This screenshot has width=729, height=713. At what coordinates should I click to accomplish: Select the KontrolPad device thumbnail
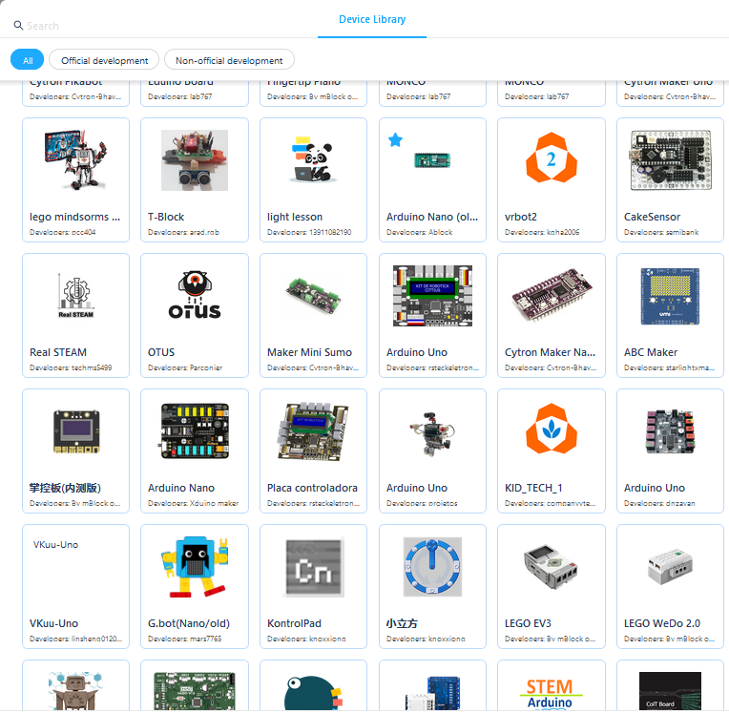[x=313, y=567]
